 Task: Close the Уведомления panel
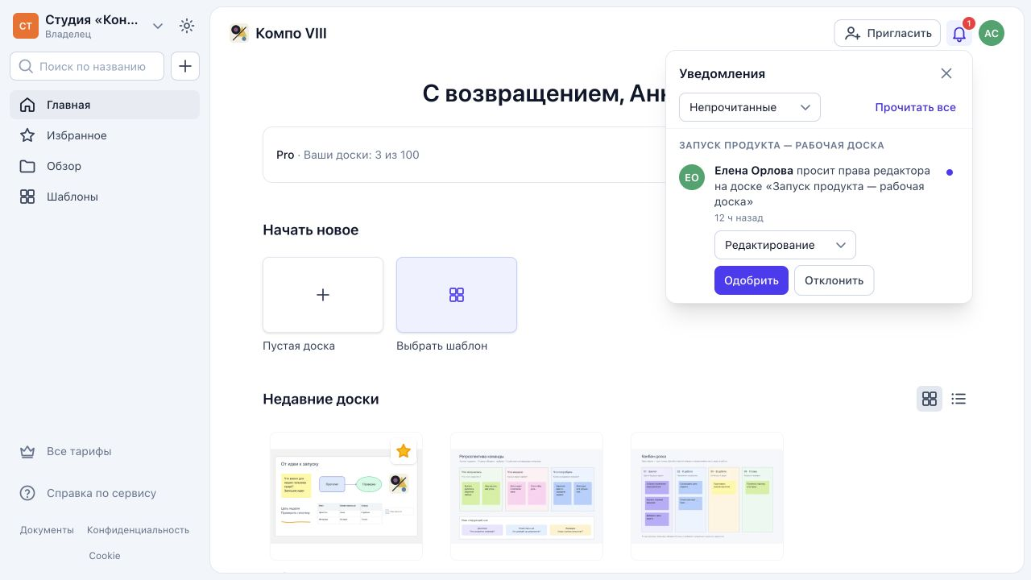pyautogui.click(x=946, y=73)
